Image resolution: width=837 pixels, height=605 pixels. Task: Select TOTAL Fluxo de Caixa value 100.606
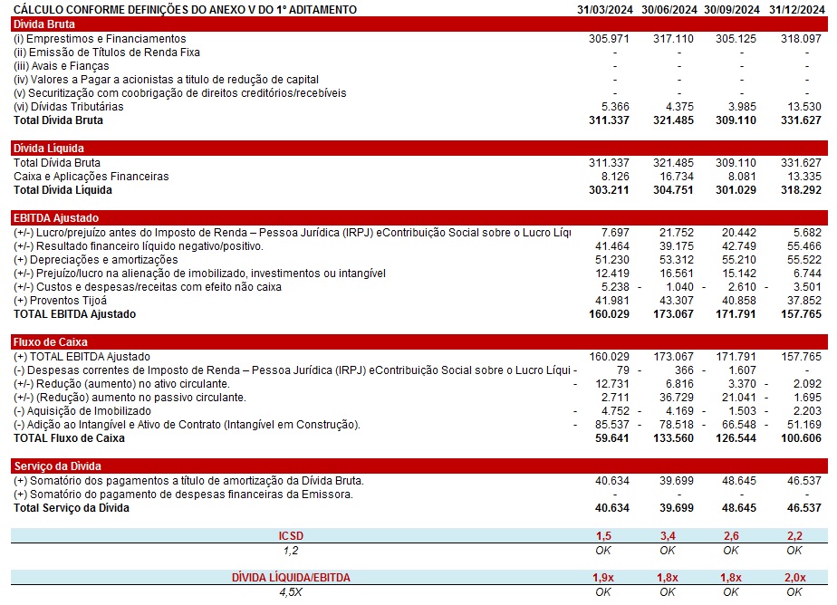click(x=802, y=438)
